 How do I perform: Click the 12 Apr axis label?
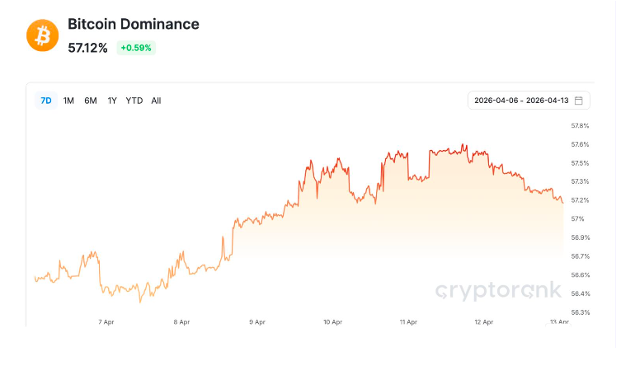[483, 322]
